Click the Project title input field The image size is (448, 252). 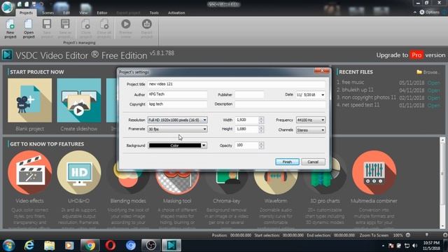(x=237, y=84)
